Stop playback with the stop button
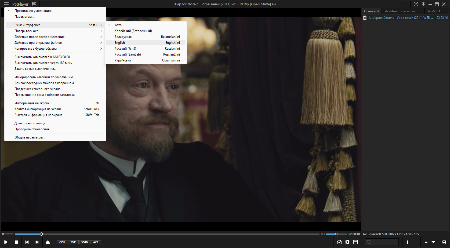The width and height of the screenshot is (450, 248). pos(16,242)
